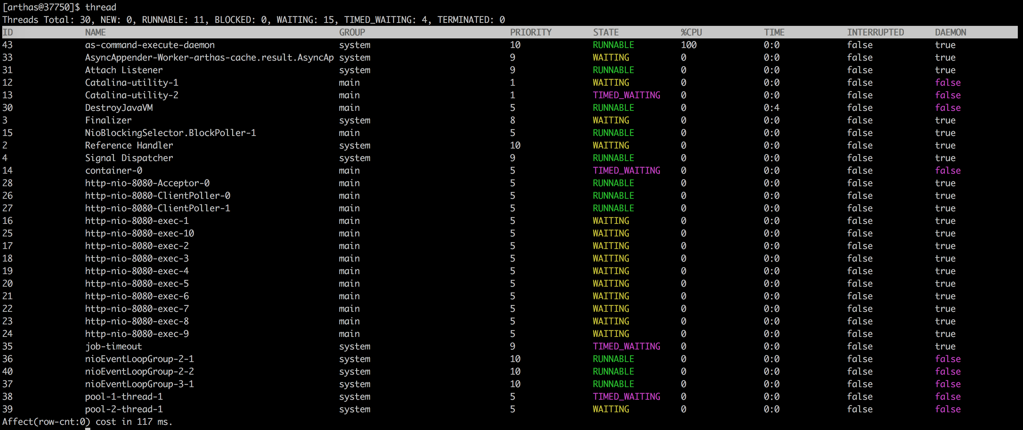
Task: Select NioBlockingSelector.BlockPoller-1 thread name
Action: coord(170,133)
